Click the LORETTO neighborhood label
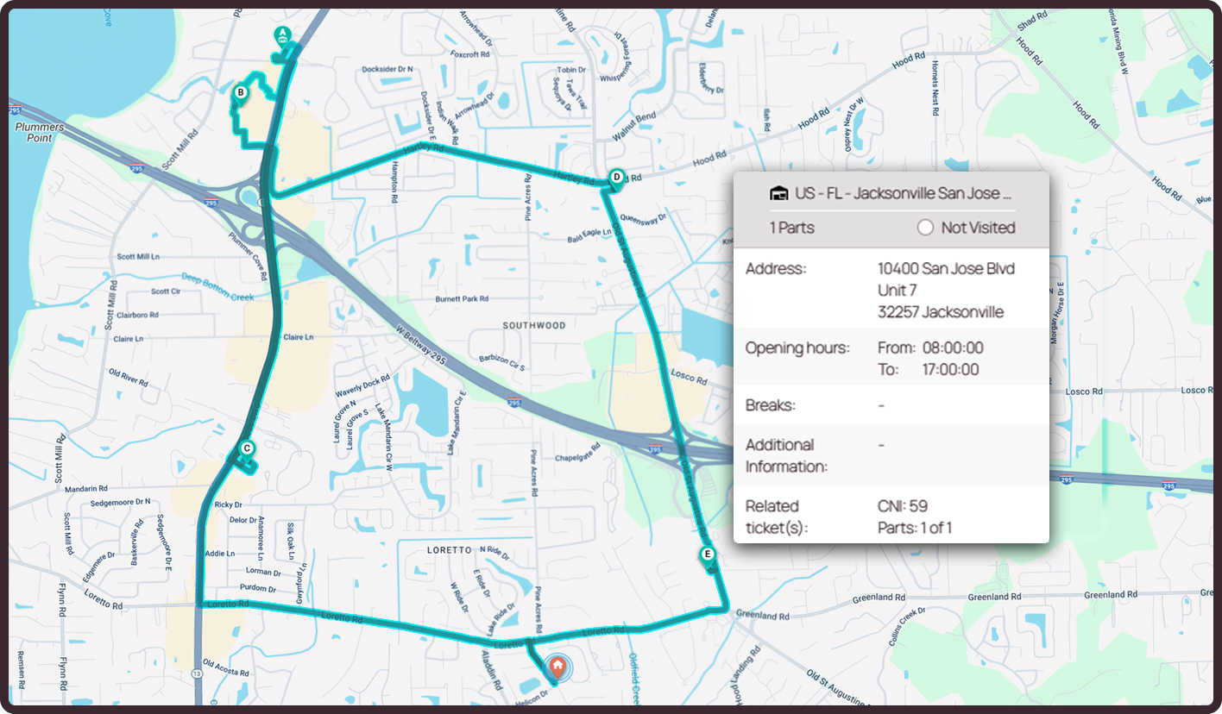1222x714 pixels. tap(450, 549)
